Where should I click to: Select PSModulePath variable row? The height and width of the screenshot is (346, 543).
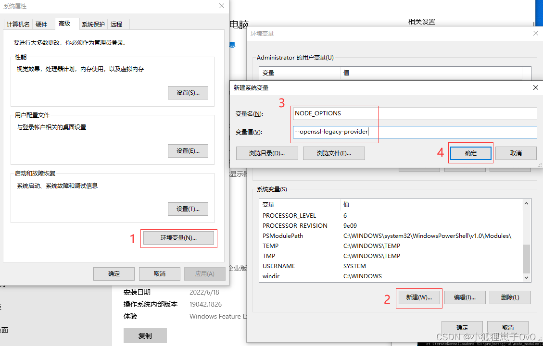pyautogui.click(x=390, y=235)
